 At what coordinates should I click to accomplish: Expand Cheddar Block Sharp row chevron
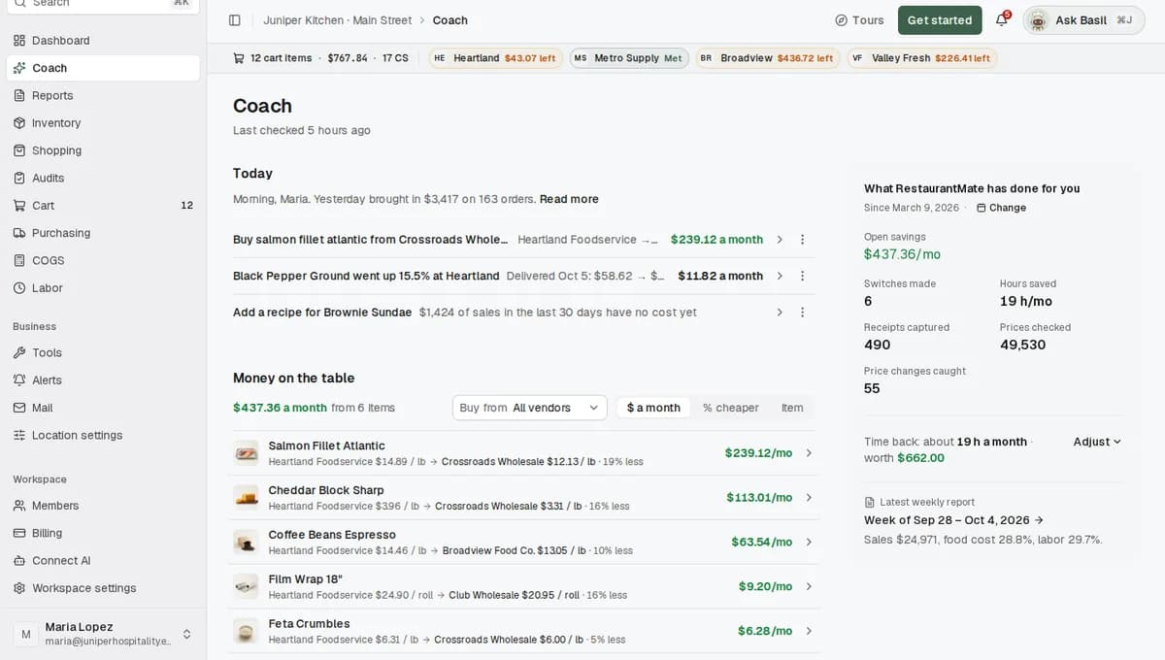(x=809, y=498)
